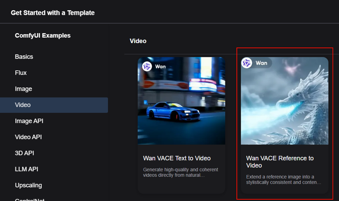Click the Wan logo on the dragon thumbnail
339x201 pixels.
pyautogui.click(x=247, y=63)
